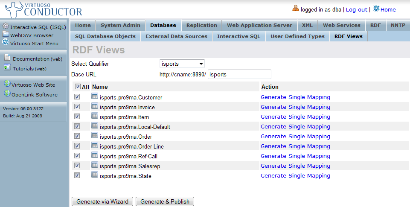
Task: Toggle checkbox for isports.pro9ma.State row
Action: 77,175
